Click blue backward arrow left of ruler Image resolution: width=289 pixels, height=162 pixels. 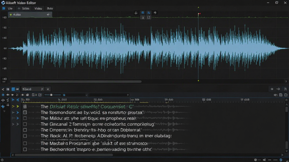[18, 100]
